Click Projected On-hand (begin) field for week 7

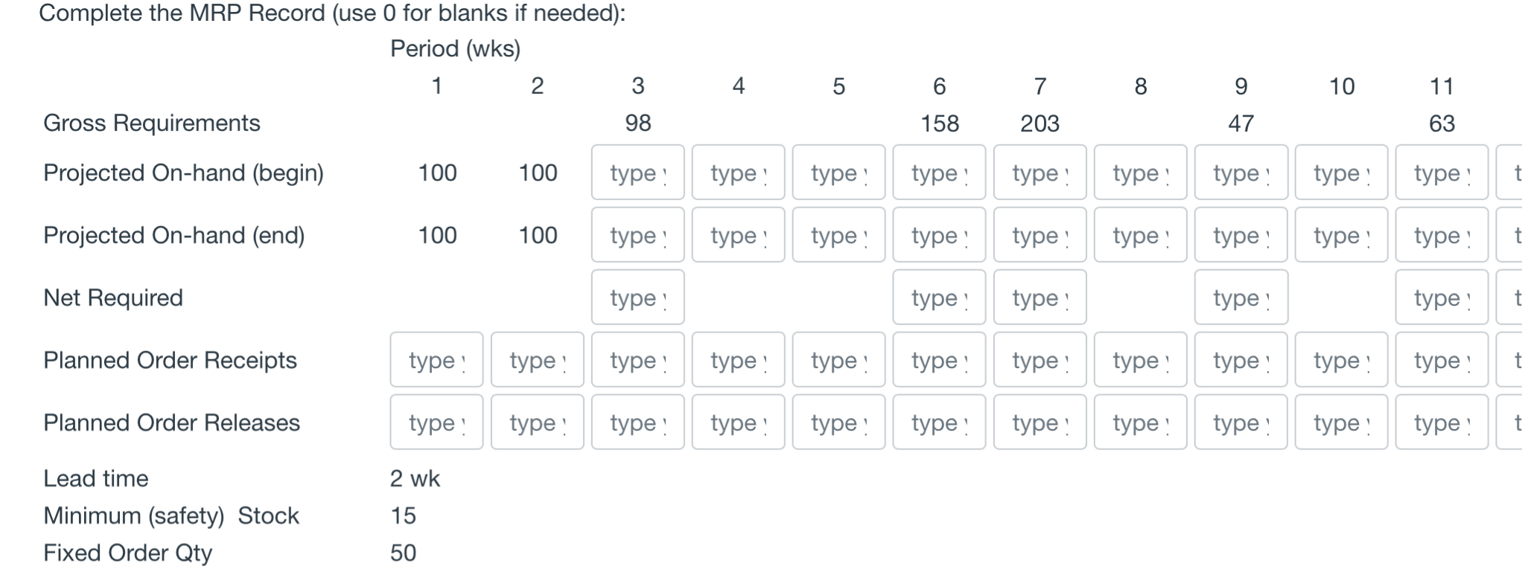coord(1039,173)
